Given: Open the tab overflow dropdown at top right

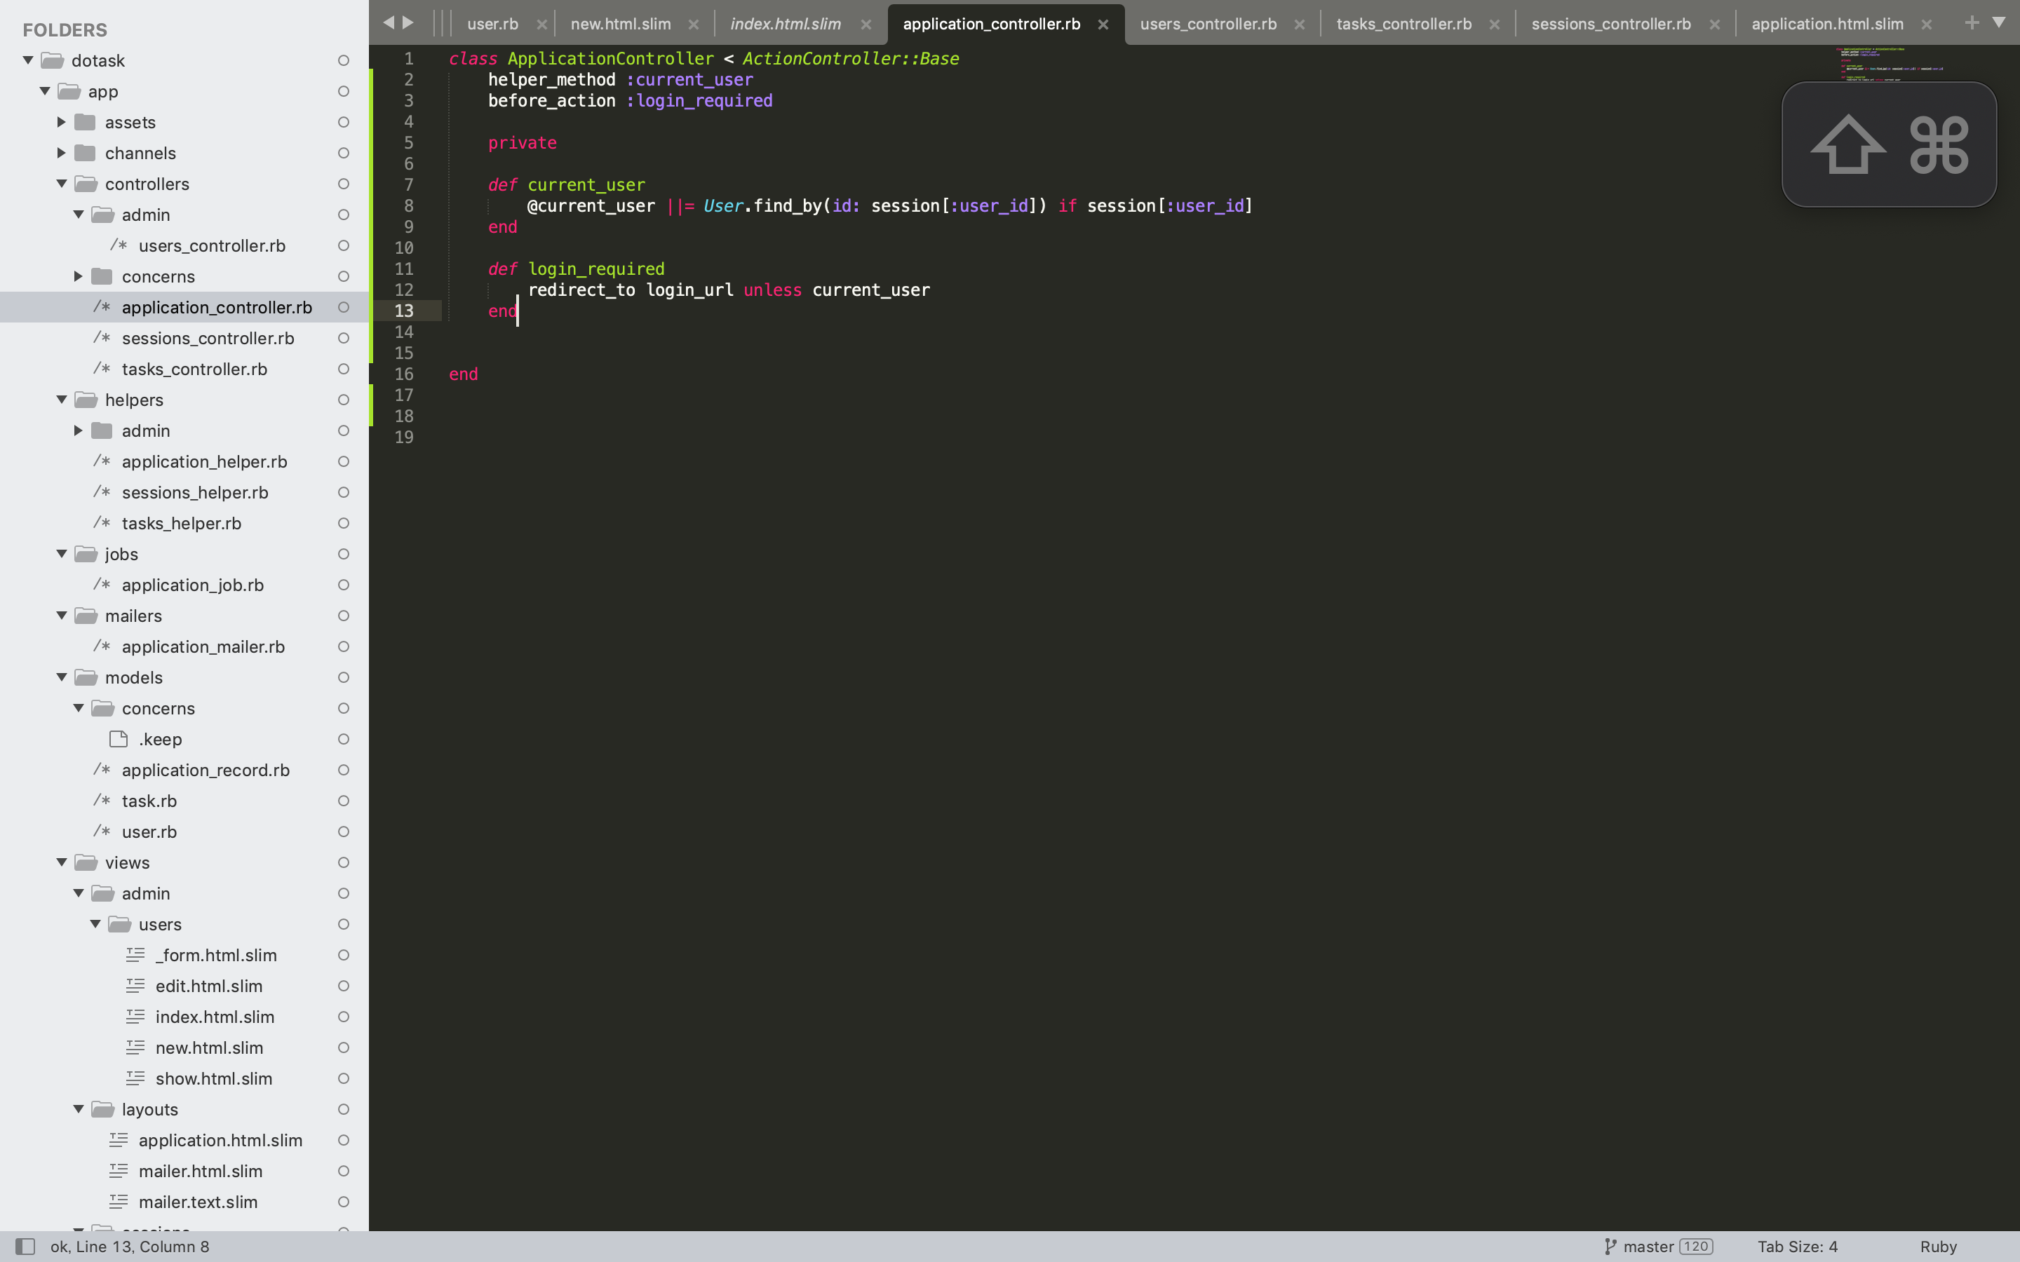Looking at the screenshot, I should pyautogui.click(x=2000, y=22).
